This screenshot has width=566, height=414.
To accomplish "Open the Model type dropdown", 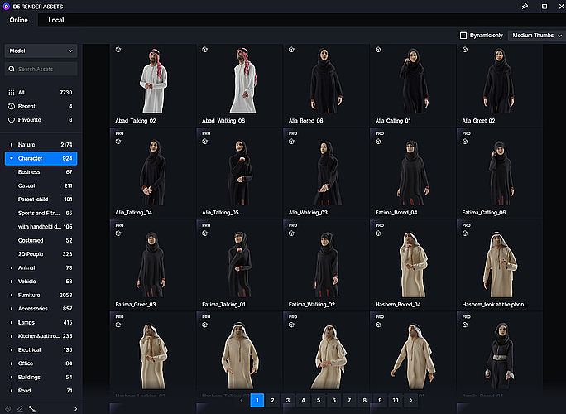I will point(41,51).
